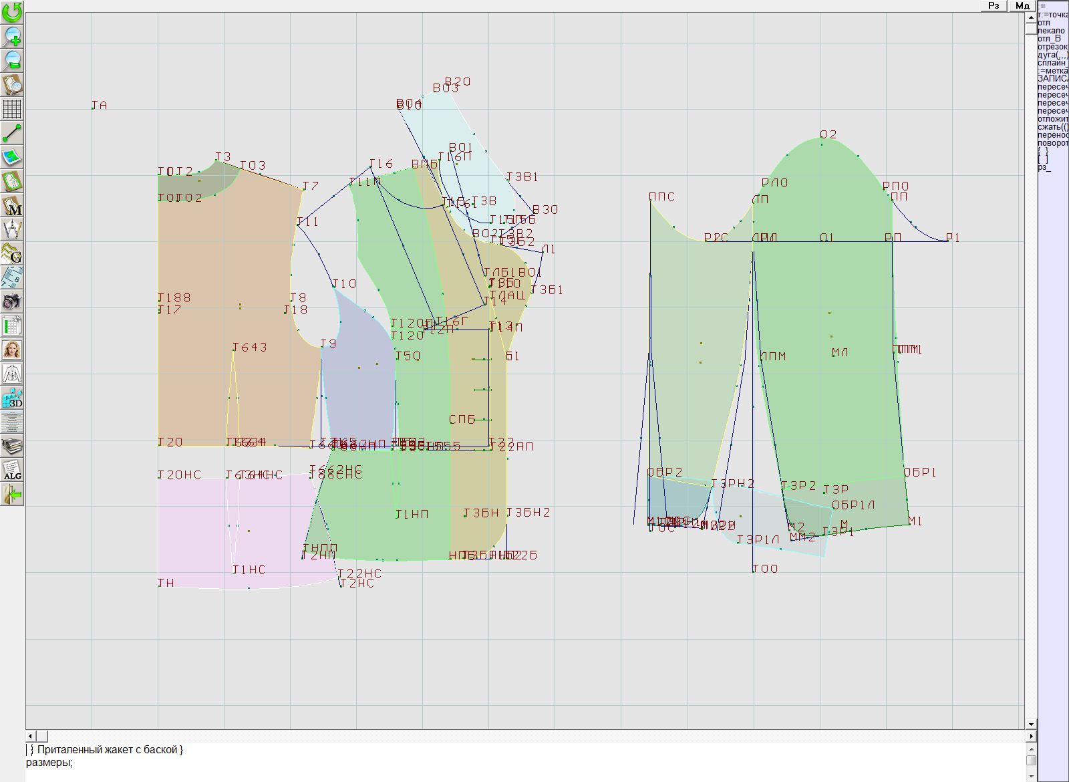Open the woman portrait icon

click(12, 350)
